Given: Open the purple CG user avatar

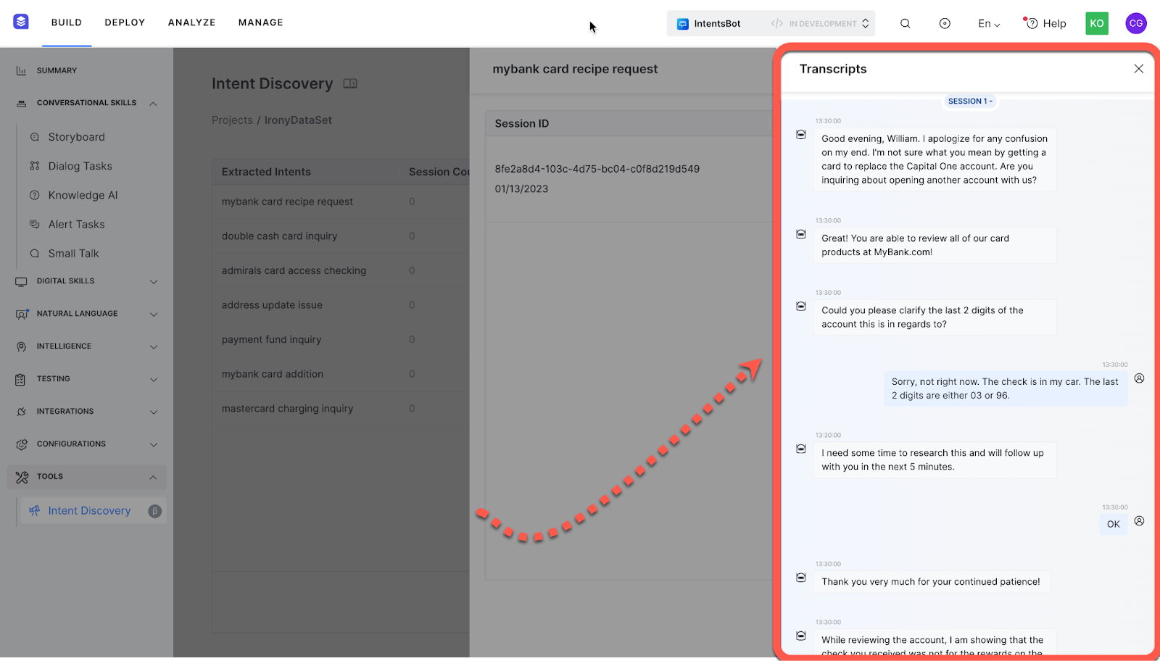Looking at the screenshot, I should click(1136, 23).
